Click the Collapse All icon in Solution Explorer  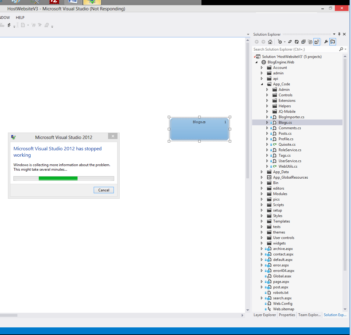pyautogui.click(x=304, y=42)
